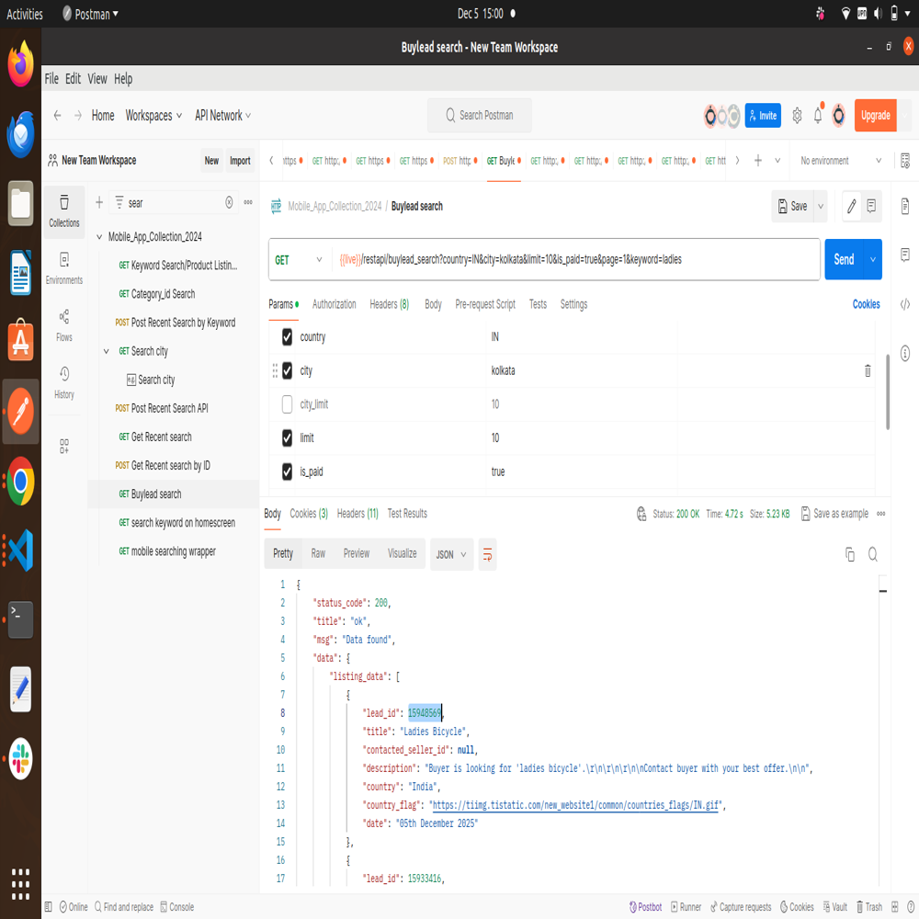Enable the city_limit parameter checkbox

(287, 404)
